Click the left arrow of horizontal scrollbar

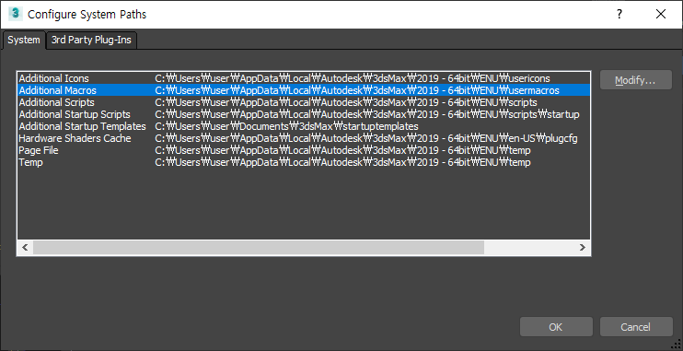(25, 247)
